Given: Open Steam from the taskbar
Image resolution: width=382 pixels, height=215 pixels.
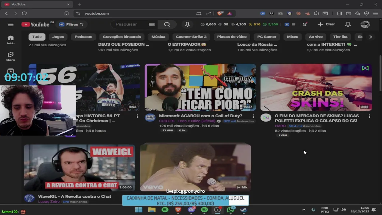Looking at the screenshot, I should pos(244,210).
